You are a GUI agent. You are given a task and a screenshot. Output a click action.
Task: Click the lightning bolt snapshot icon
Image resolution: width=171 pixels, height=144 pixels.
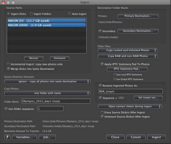click(x=7, y=137)
